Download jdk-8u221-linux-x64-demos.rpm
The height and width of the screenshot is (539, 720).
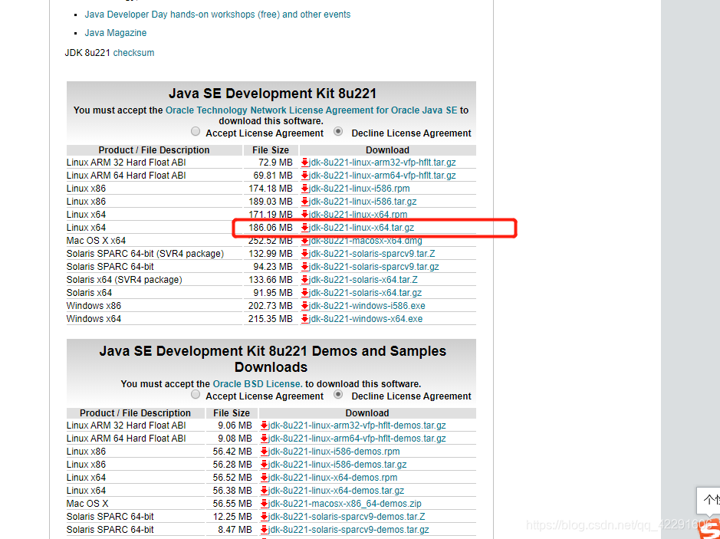333,478
